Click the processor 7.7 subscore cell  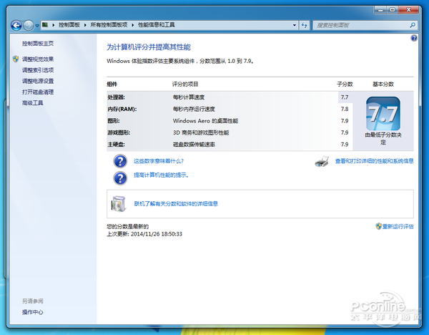tap(345, 97)
